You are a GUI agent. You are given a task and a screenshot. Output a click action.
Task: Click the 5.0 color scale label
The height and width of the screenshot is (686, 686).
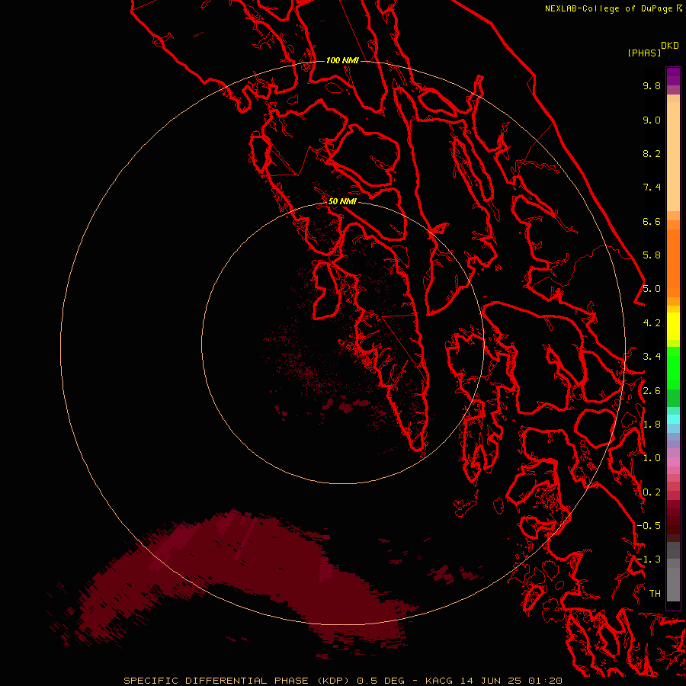pos(652,289)
